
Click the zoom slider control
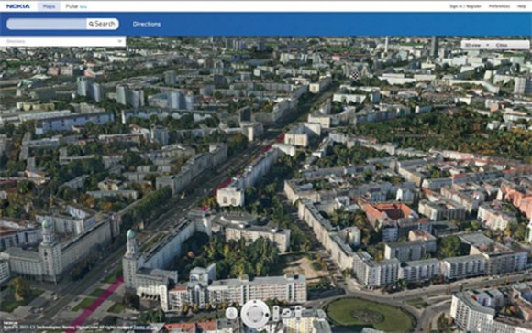[276, 314]
